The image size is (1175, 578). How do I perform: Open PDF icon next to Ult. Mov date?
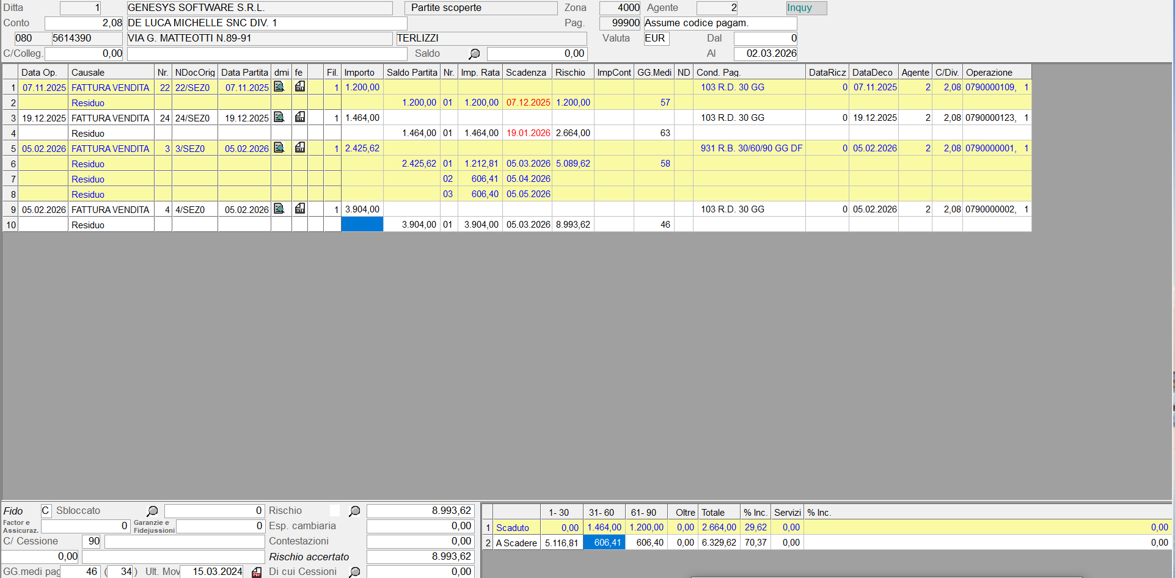pos(257,572)
